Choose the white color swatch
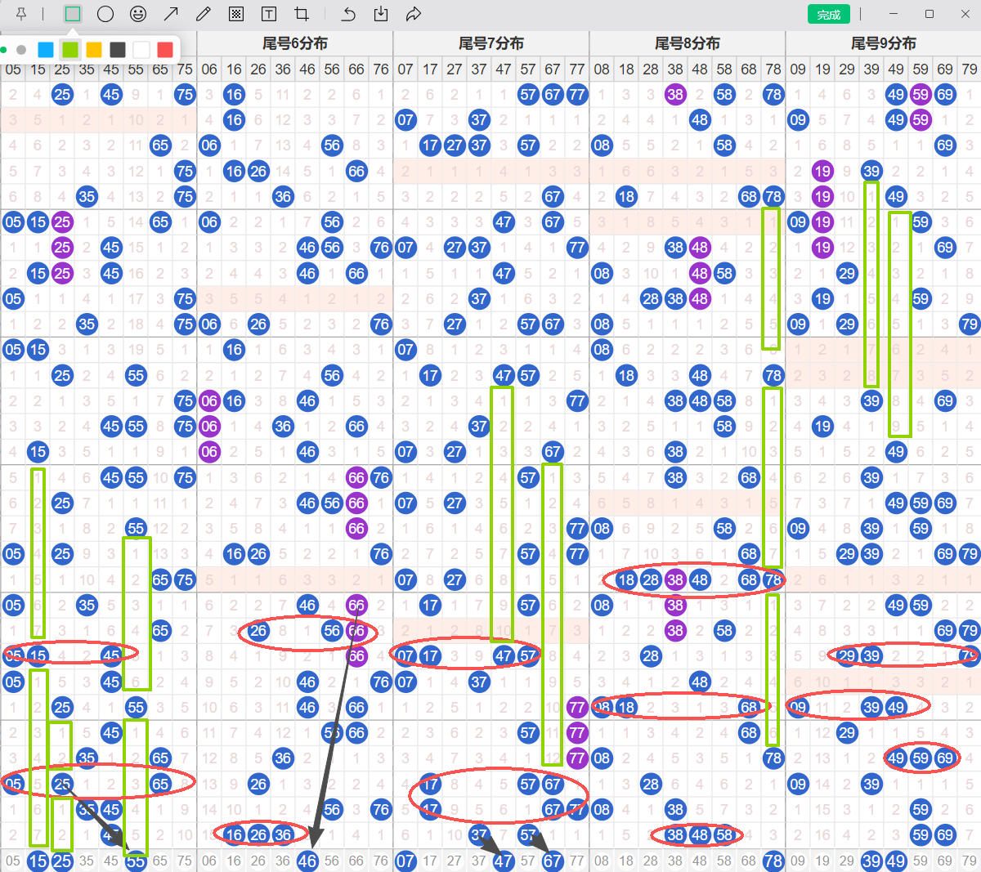 tap(141, 50)
